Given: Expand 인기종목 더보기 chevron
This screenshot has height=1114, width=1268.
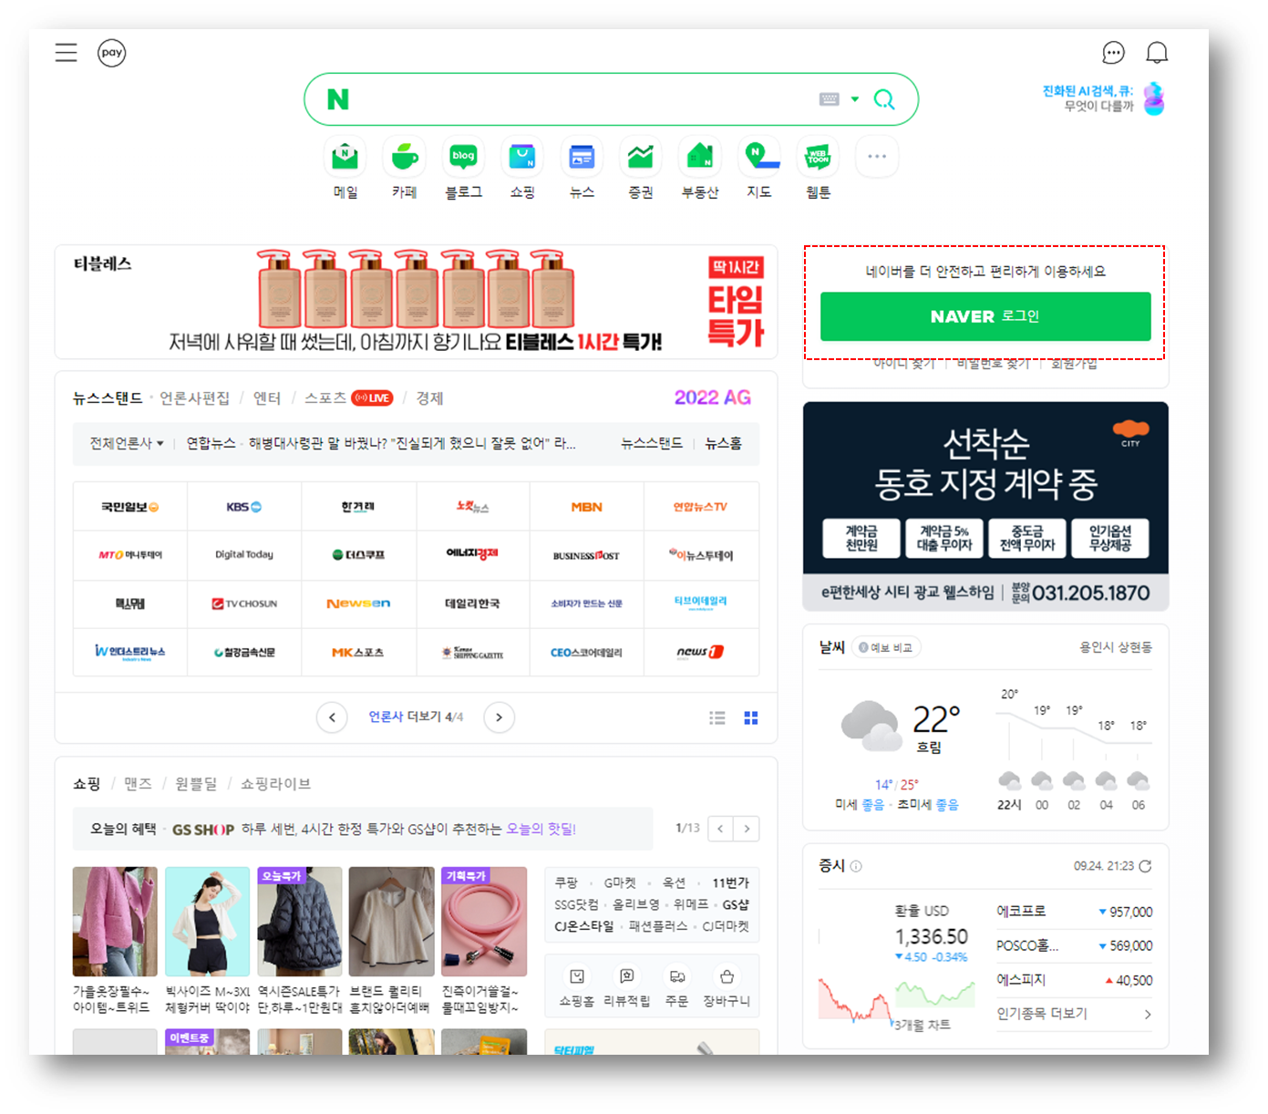Looking at the screenshot, I should click(1148, 1014).
